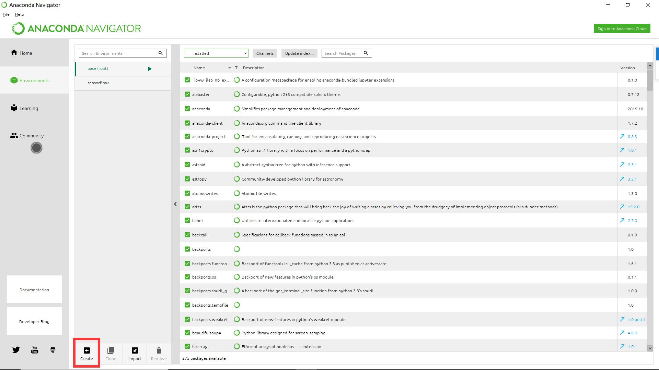Switch to the Learning tab

coord(28,108)
